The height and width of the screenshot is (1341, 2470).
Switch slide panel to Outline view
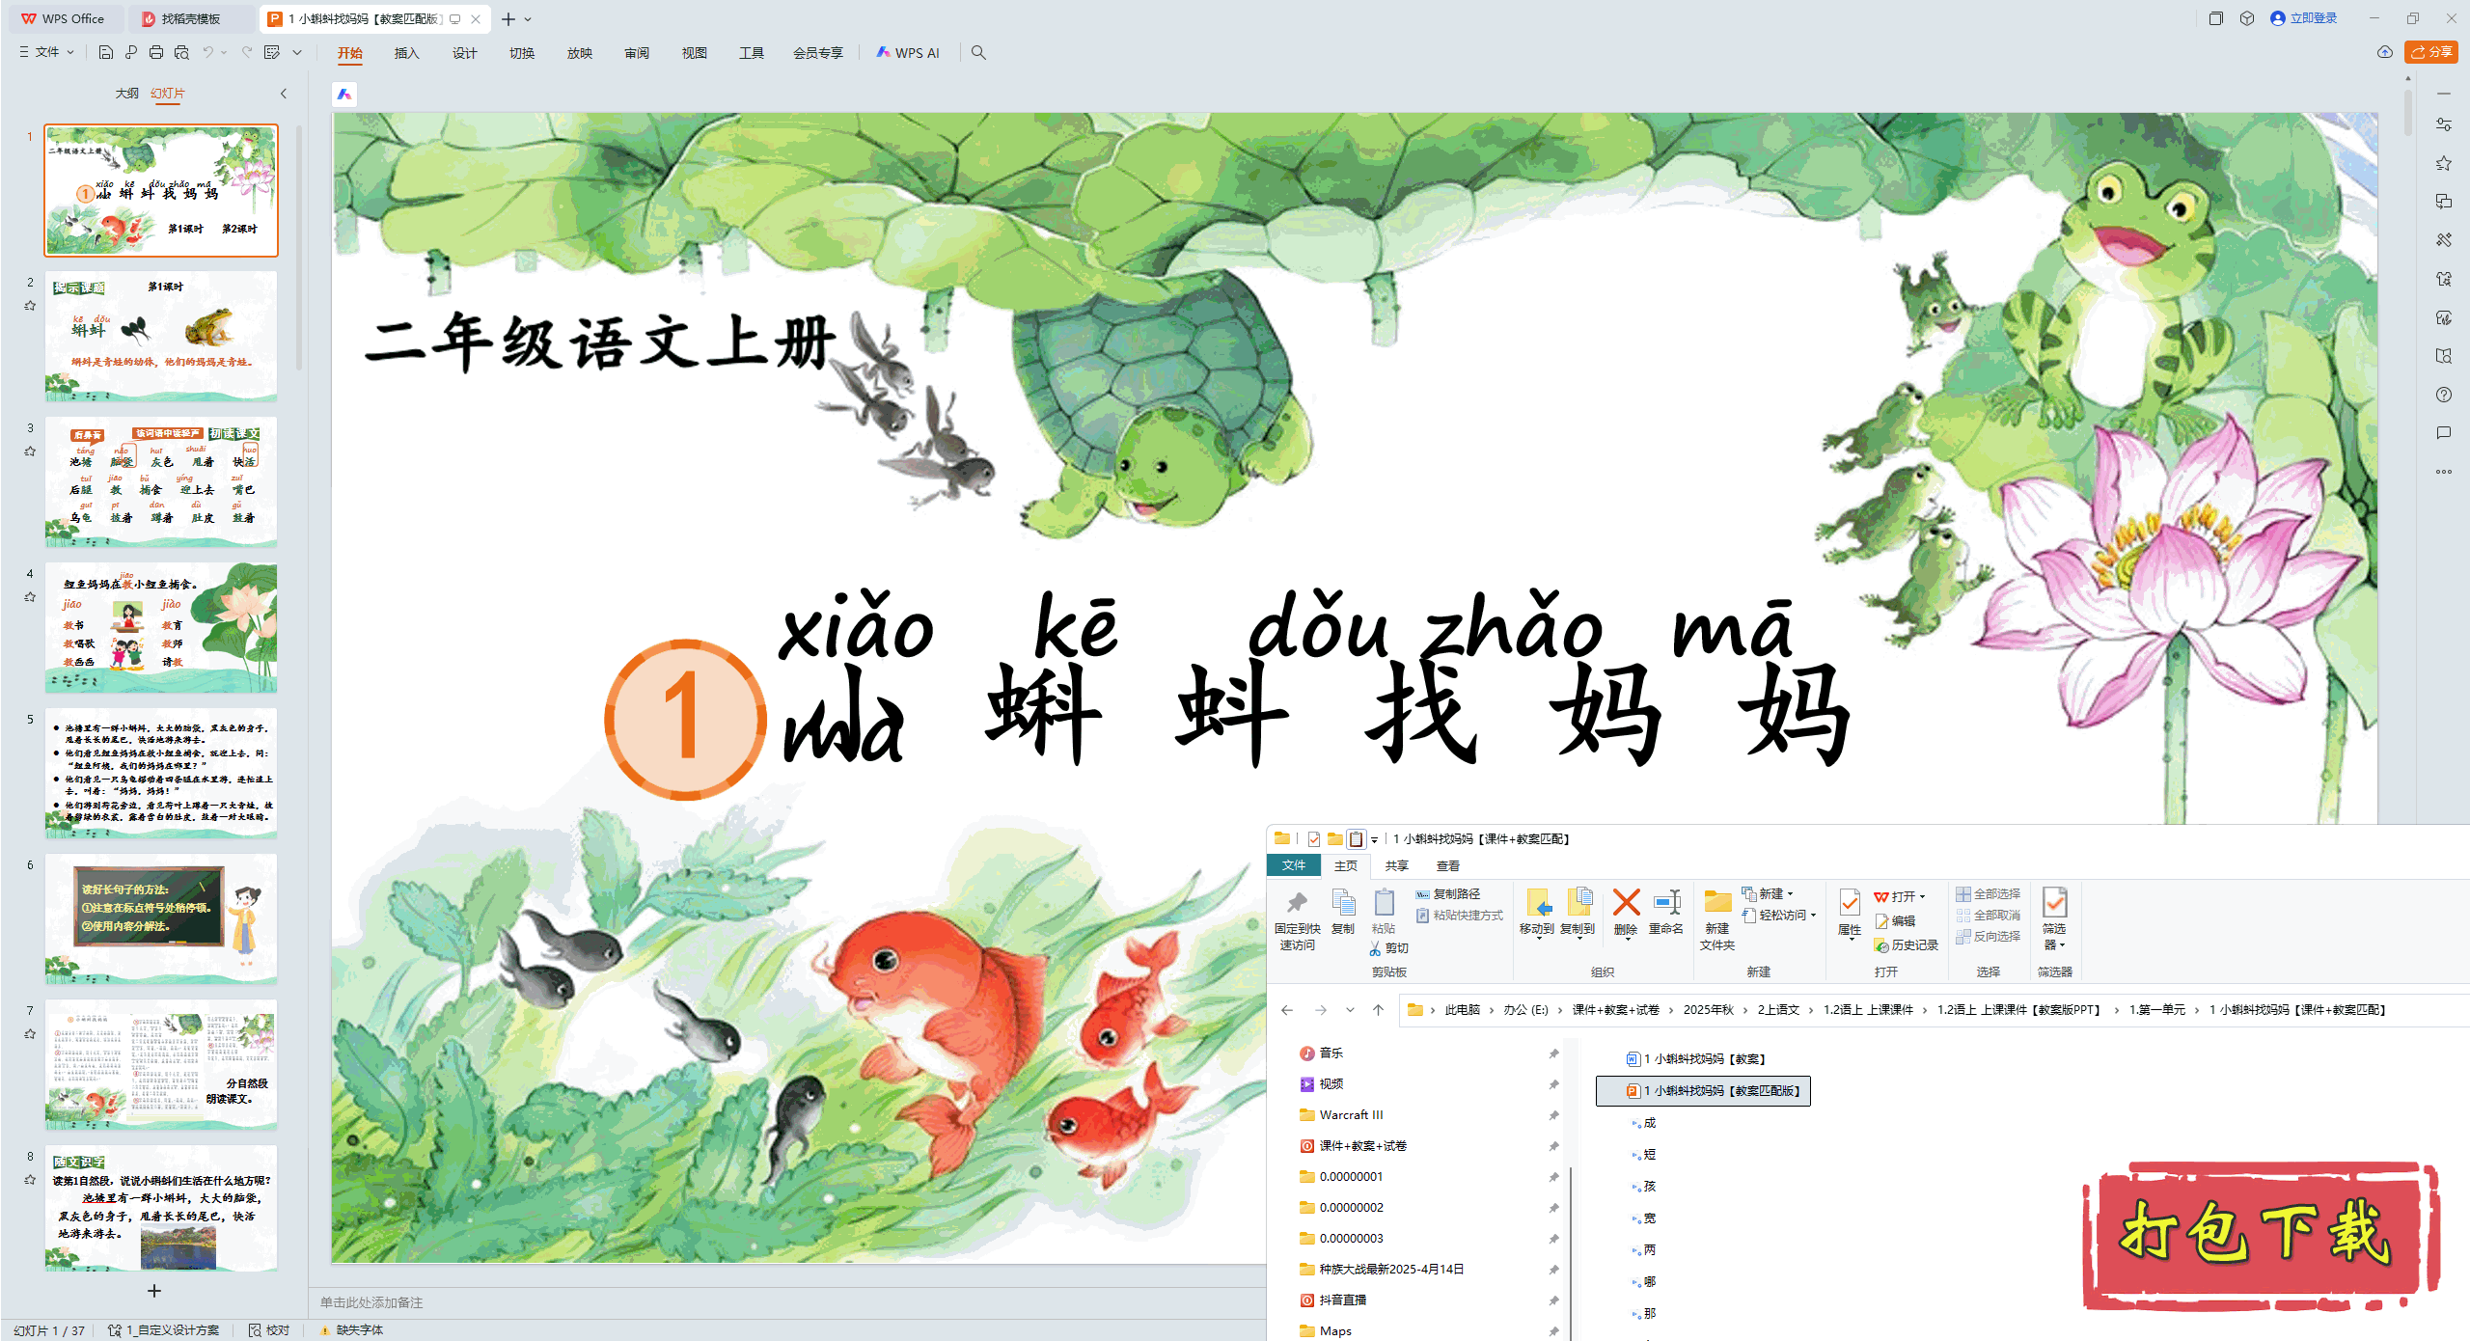[126, 93]
